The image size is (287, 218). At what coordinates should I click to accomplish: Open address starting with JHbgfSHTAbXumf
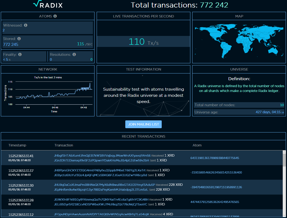tap(102, 156)
